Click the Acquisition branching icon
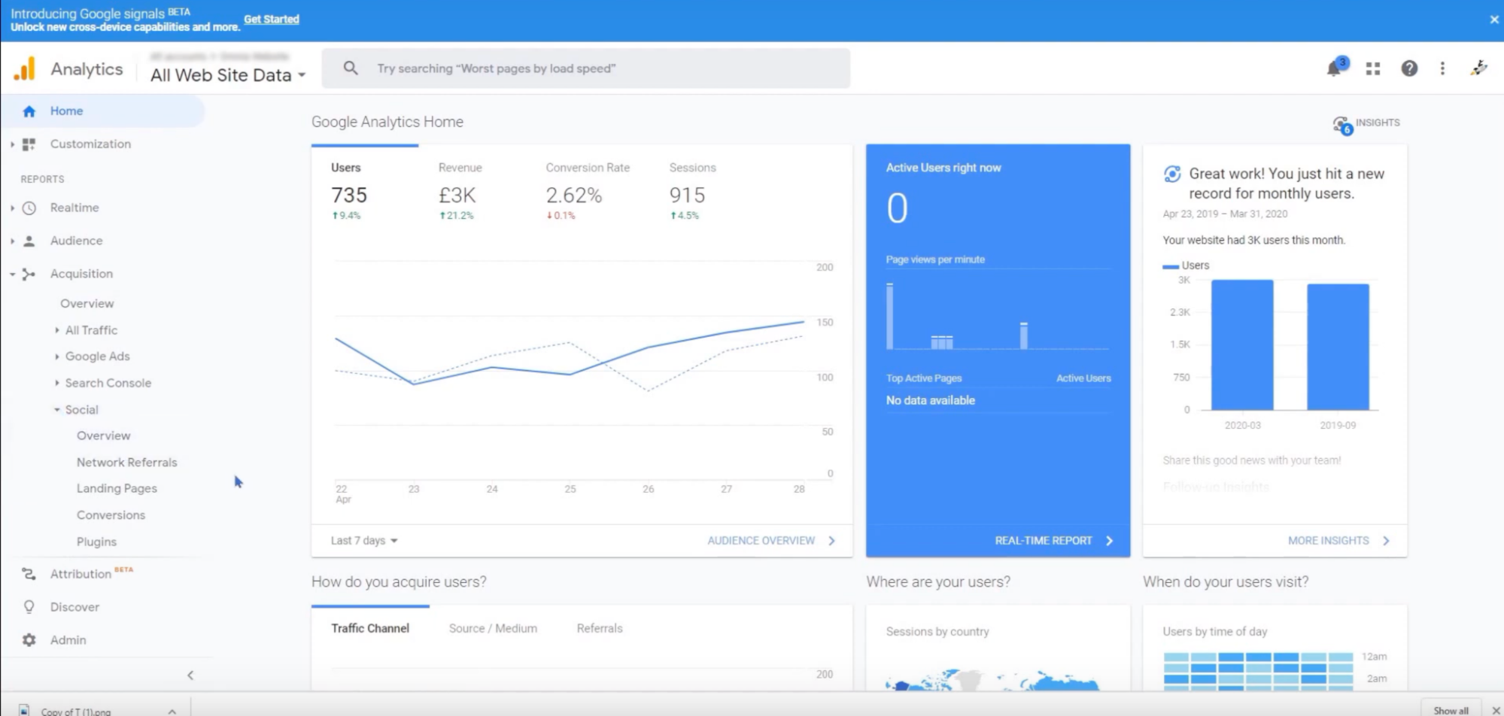 (29, 275)
